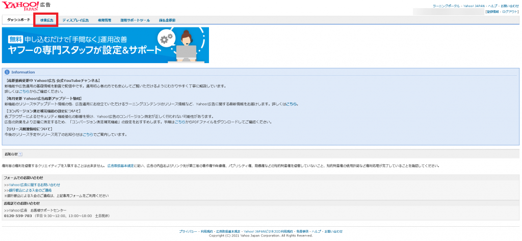
Task: Open the 登録情報 link
Action: coord(493,12)
